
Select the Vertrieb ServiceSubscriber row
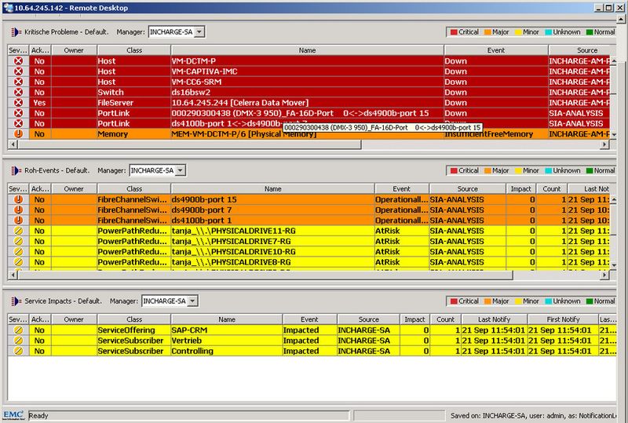pos(312,341)
